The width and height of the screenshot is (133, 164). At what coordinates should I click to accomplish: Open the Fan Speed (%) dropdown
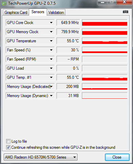[51, 50]
